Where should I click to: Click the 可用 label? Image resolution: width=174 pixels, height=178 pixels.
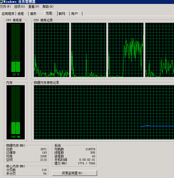(9, 156)
